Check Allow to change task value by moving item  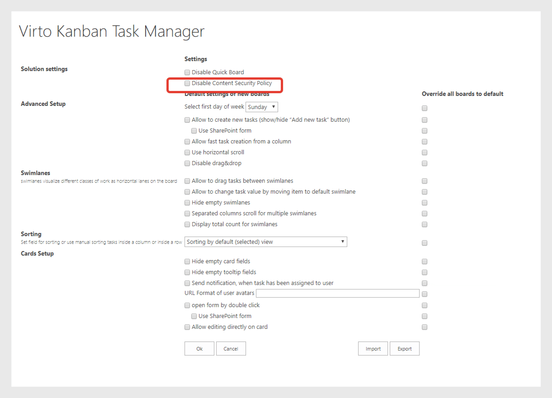point(187,192)
